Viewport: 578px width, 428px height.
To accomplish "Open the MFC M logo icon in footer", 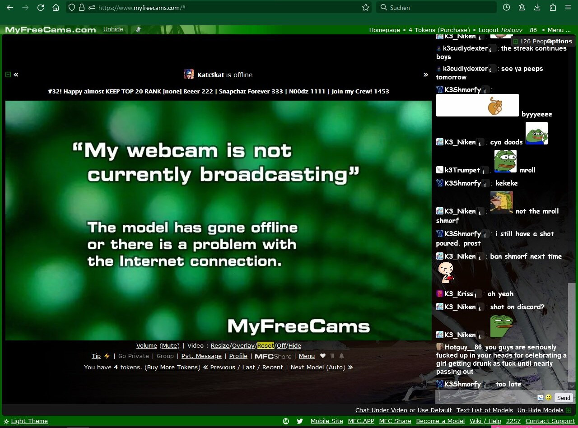I will [x=286, y=421].
